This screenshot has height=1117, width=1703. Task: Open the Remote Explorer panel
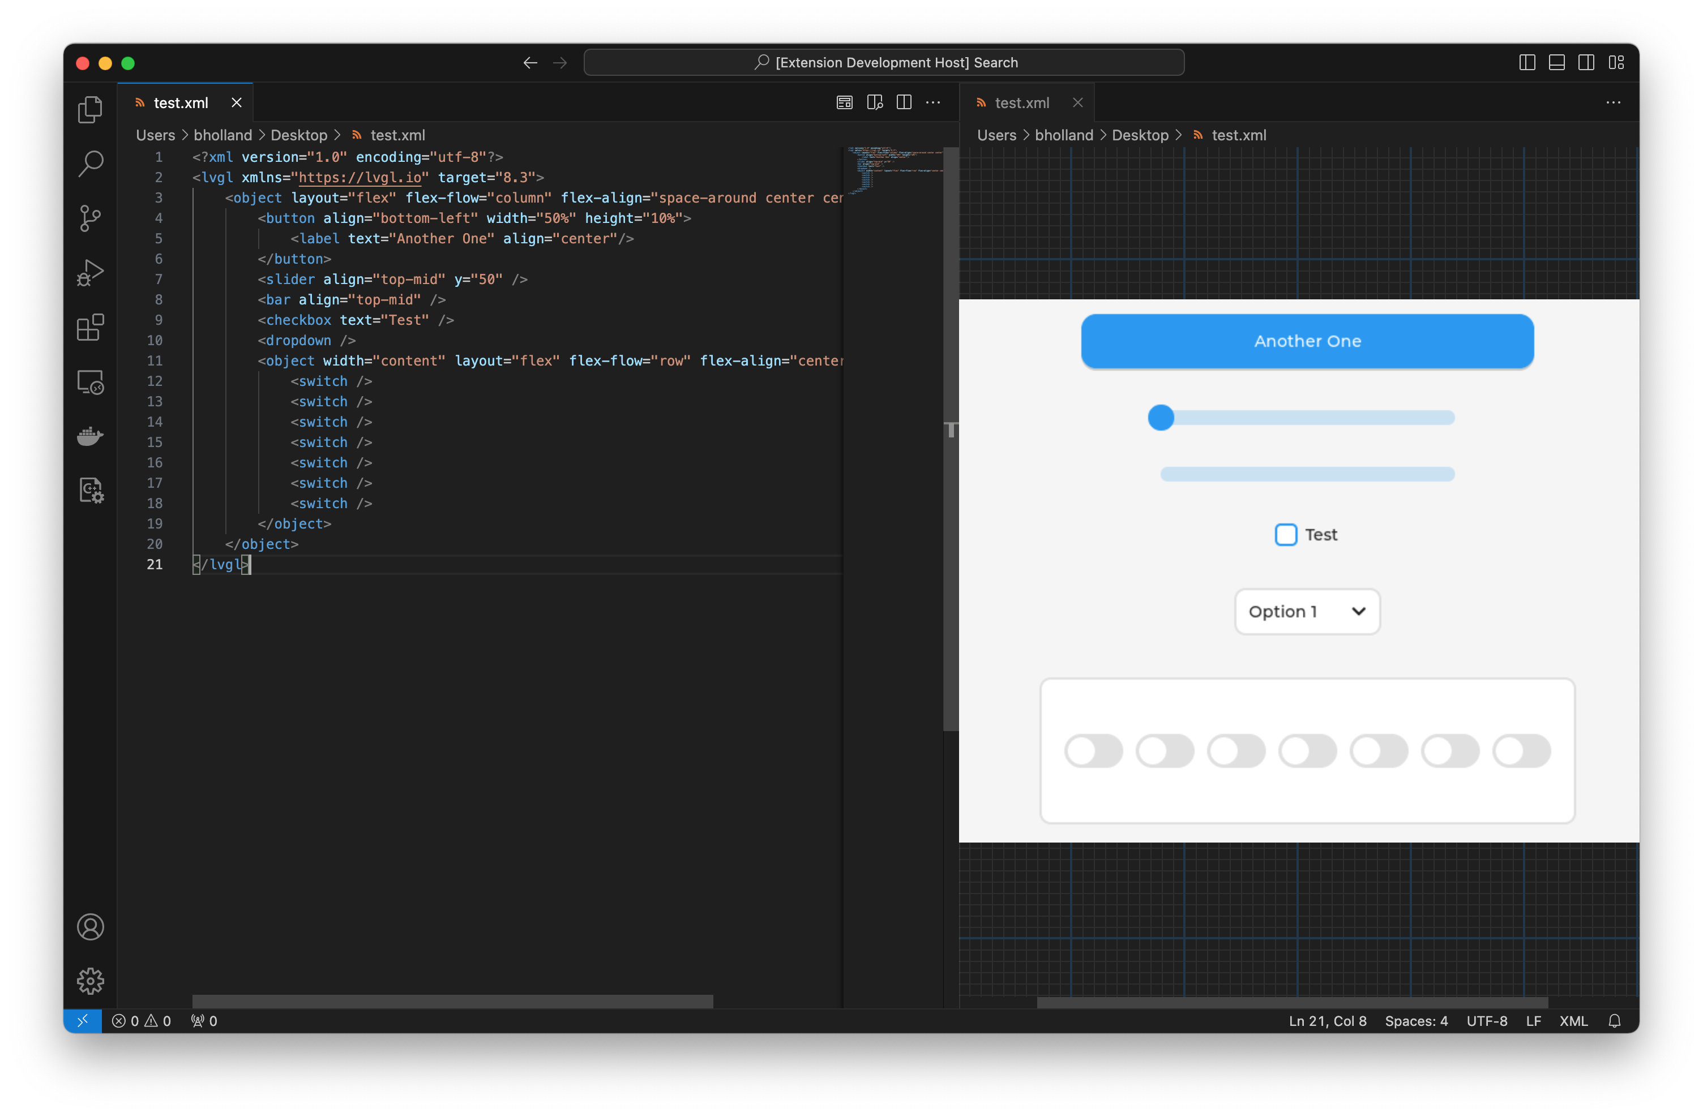[x=90, y=382]
